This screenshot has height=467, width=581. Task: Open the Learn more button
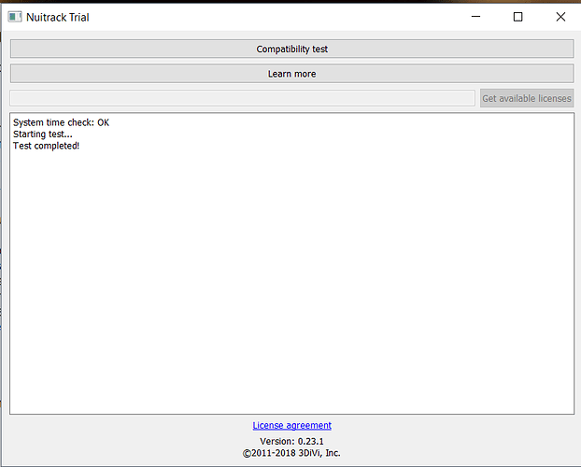pos(292,74)
